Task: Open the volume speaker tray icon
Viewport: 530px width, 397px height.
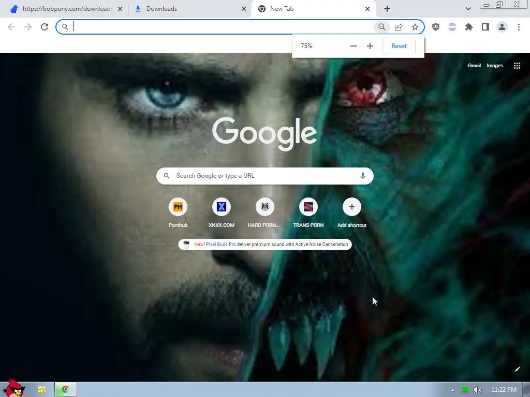Action: 477,390
